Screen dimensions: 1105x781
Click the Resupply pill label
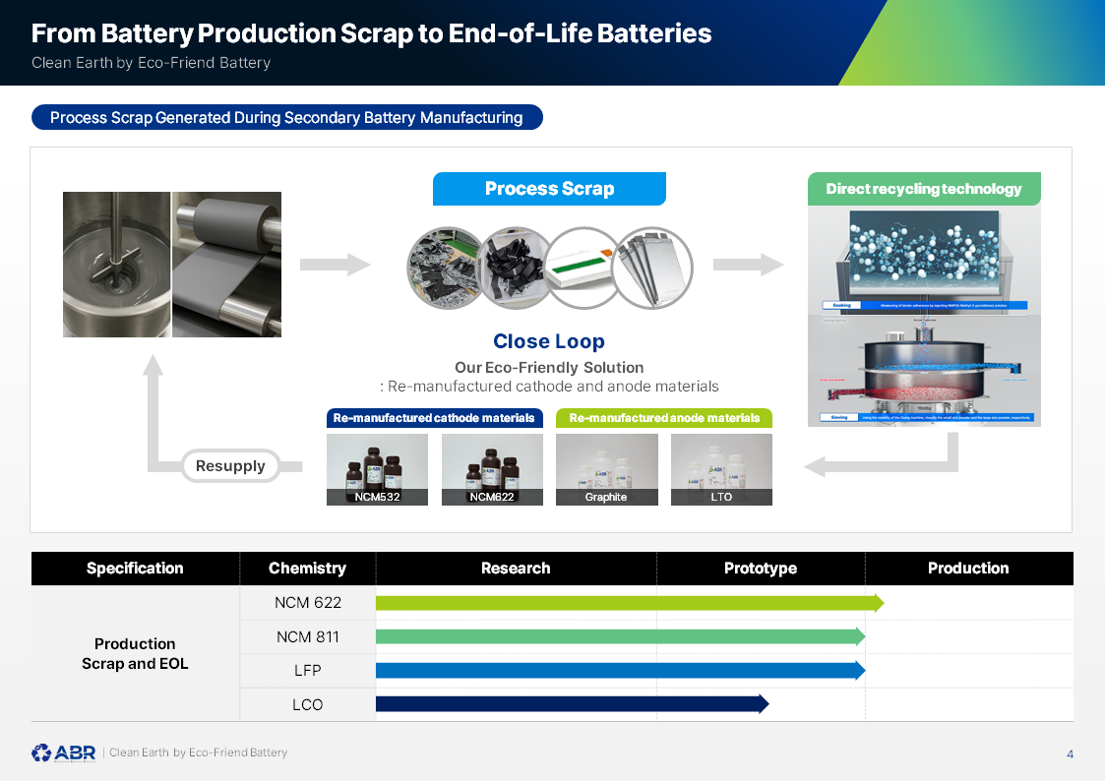click(x=230, y=466)
